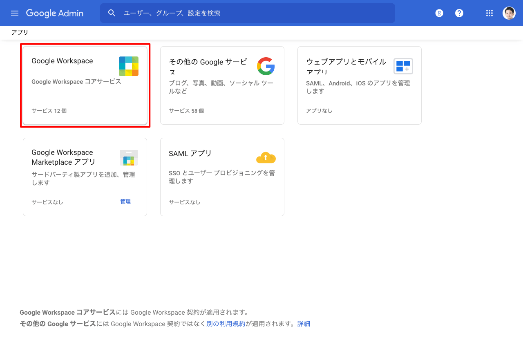Open the 別の利用規約 link
The width and height of the screenshot is (523, 340).
pyautogui.click(x=226, y=324)
